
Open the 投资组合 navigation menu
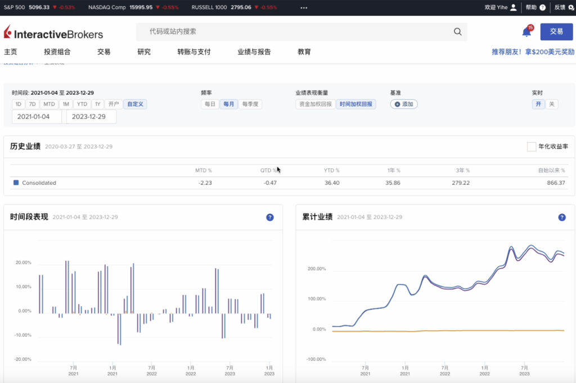[x=57, y=52]
